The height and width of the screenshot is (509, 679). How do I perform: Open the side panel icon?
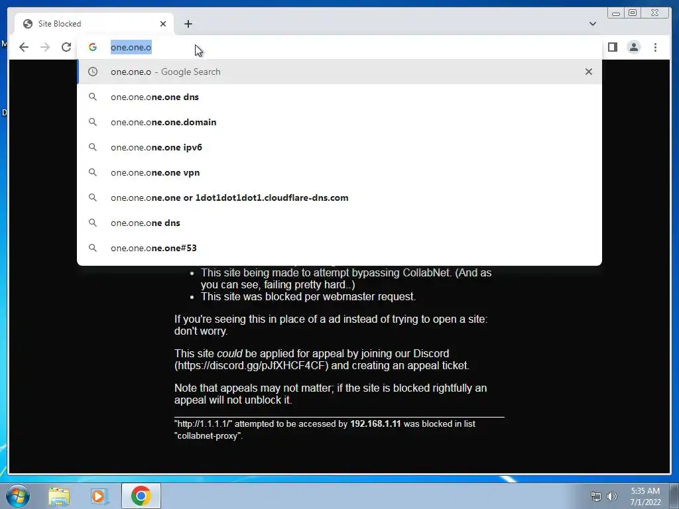(x=612, y=47)
